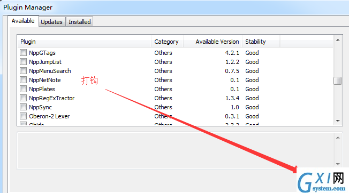Tick the NppPlates checkbox
The image size is (349, 193).
[23, 89]
